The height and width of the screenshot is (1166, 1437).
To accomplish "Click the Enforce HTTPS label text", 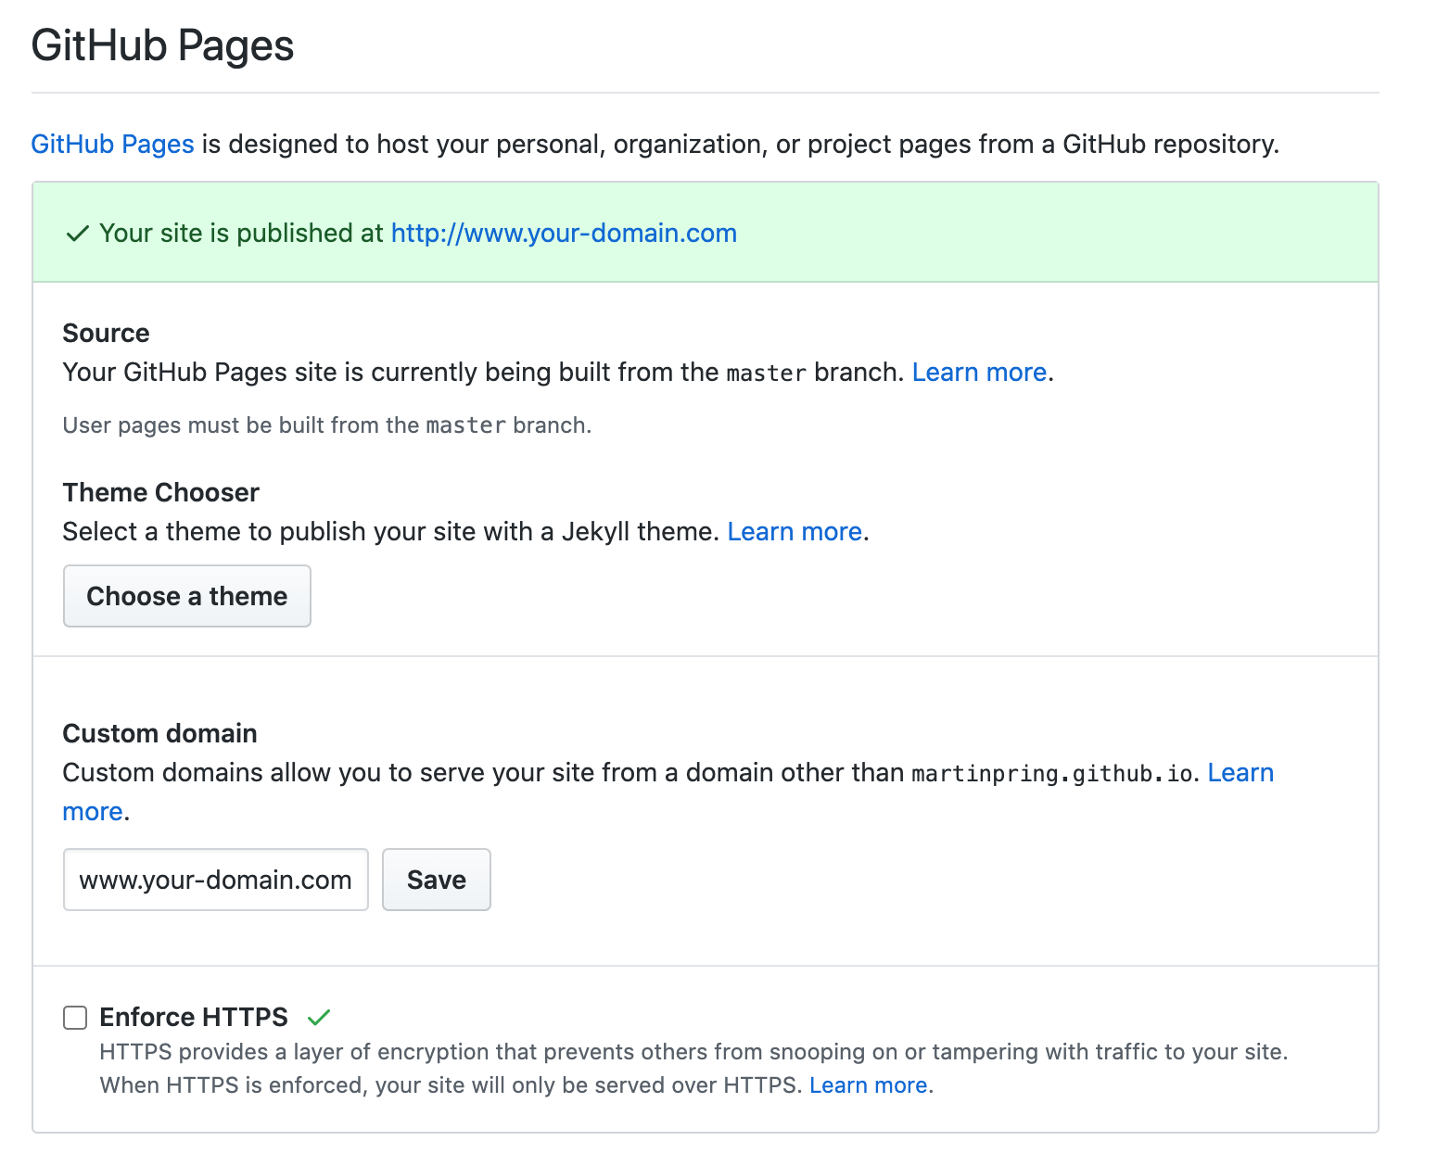I will tap(193, 1018).
